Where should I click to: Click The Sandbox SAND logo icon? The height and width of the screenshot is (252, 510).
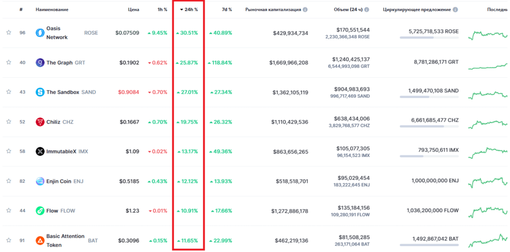40,92
